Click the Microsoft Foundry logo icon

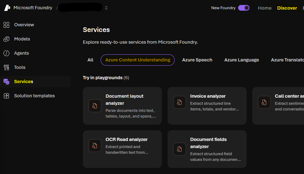pyautogui.click(x=7, y=8)
